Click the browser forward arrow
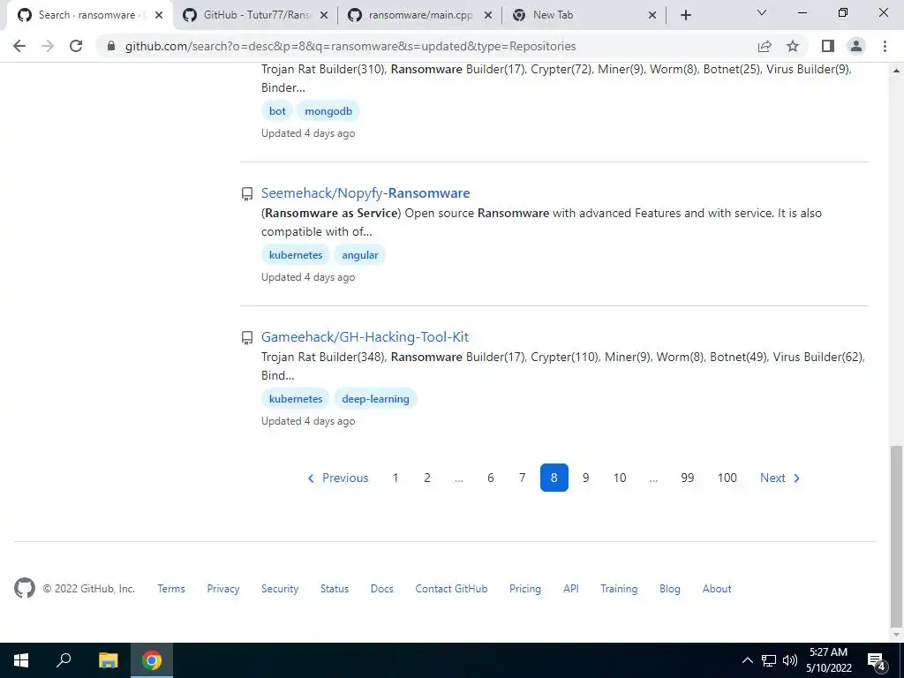This screenshot has width=904, height=678. (48, 46)
